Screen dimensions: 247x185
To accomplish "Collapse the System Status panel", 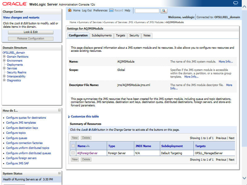I will point(59,173).
